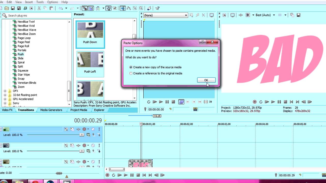Save the project with the floppy disk icon
The image size is (326, 183).
[13, 8]
